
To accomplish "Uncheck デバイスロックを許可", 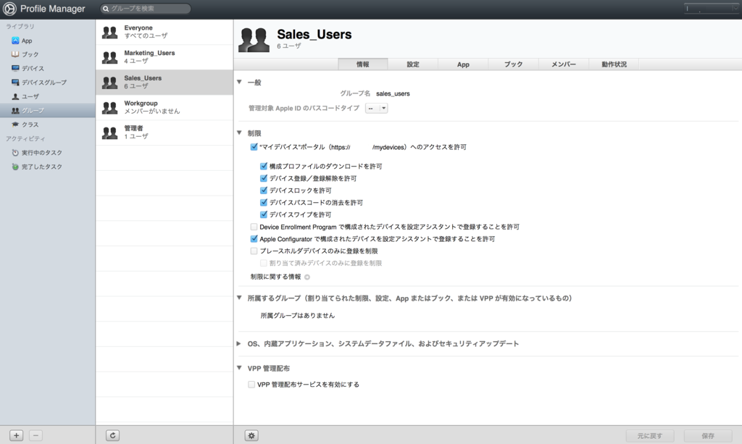I will pos(264,190).
